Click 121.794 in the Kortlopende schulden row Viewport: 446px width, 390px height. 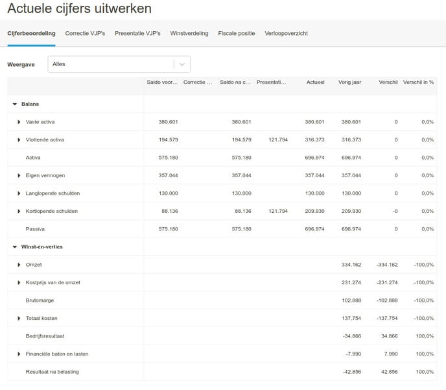click(x=278, y=212)
